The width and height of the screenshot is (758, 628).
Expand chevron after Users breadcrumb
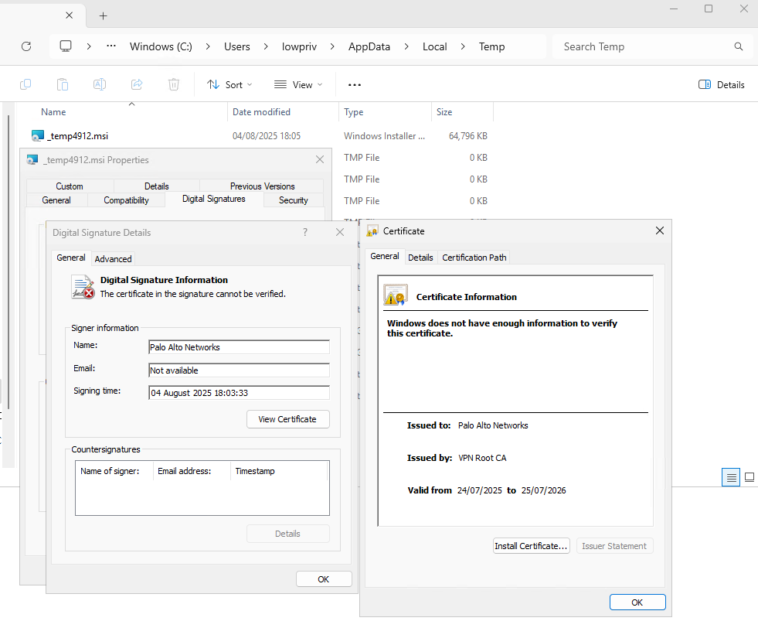tap(266, 46)
